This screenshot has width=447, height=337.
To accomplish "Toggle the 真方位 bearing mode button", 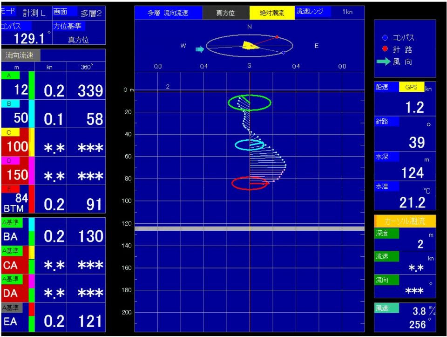I will (x=225, y=13).
